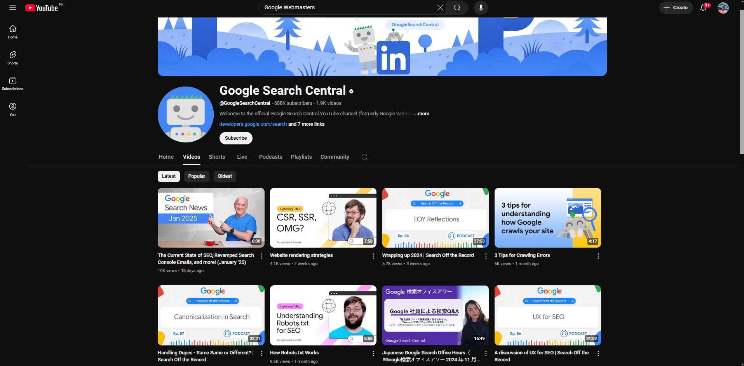
Task: Open notifications via the bell icon
Action: click(703, 8)
